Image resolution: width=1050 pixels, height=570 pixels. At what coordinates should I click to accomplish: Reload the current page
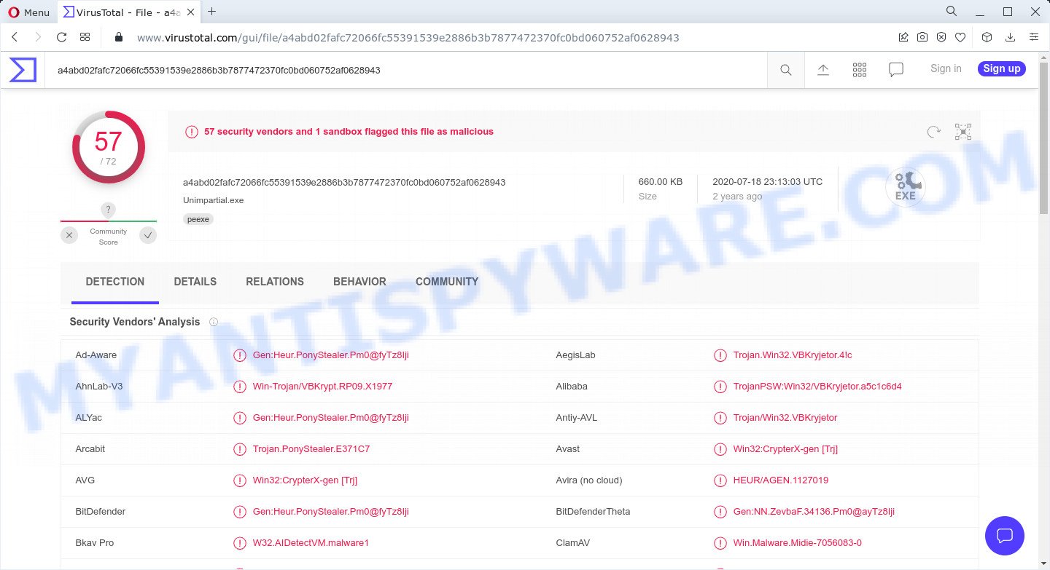pyautogui.click(x=62, y=37)
